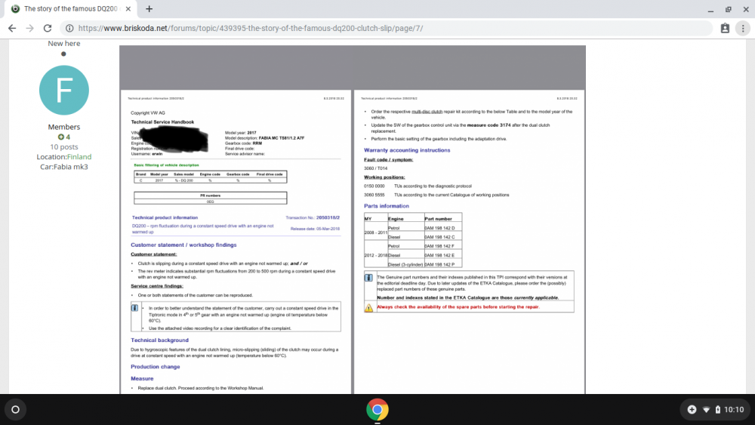Launch Chrome from the shelf
Image resolution: width=755 pixels, height=425 pixels.
tap(377, 410)
